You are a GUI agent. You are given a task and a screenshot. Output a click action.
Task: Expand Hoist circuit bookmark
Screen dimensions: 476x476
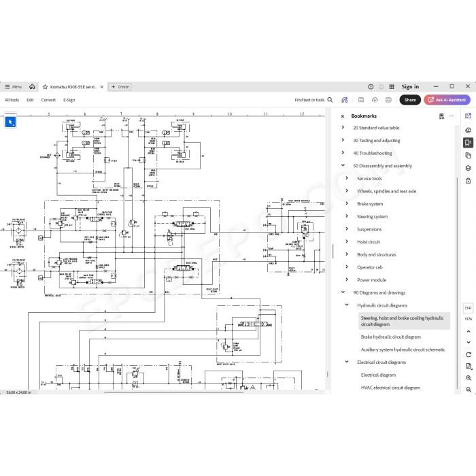click(347, 241)
